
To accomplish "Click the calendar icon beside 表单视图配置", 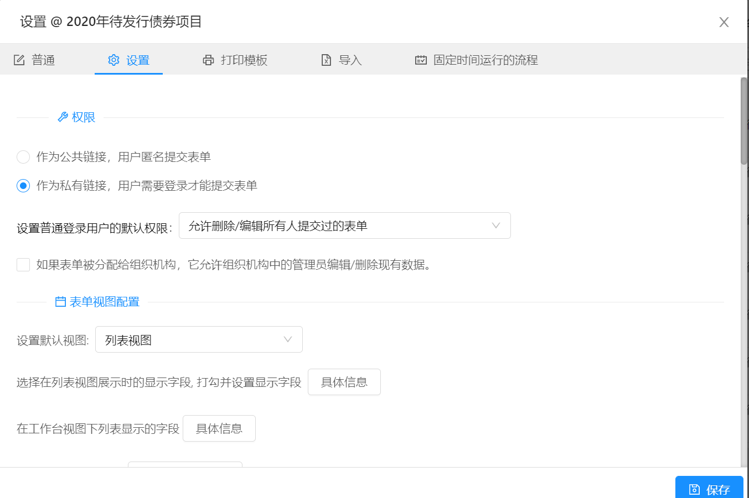I will [x=60, y=302].
